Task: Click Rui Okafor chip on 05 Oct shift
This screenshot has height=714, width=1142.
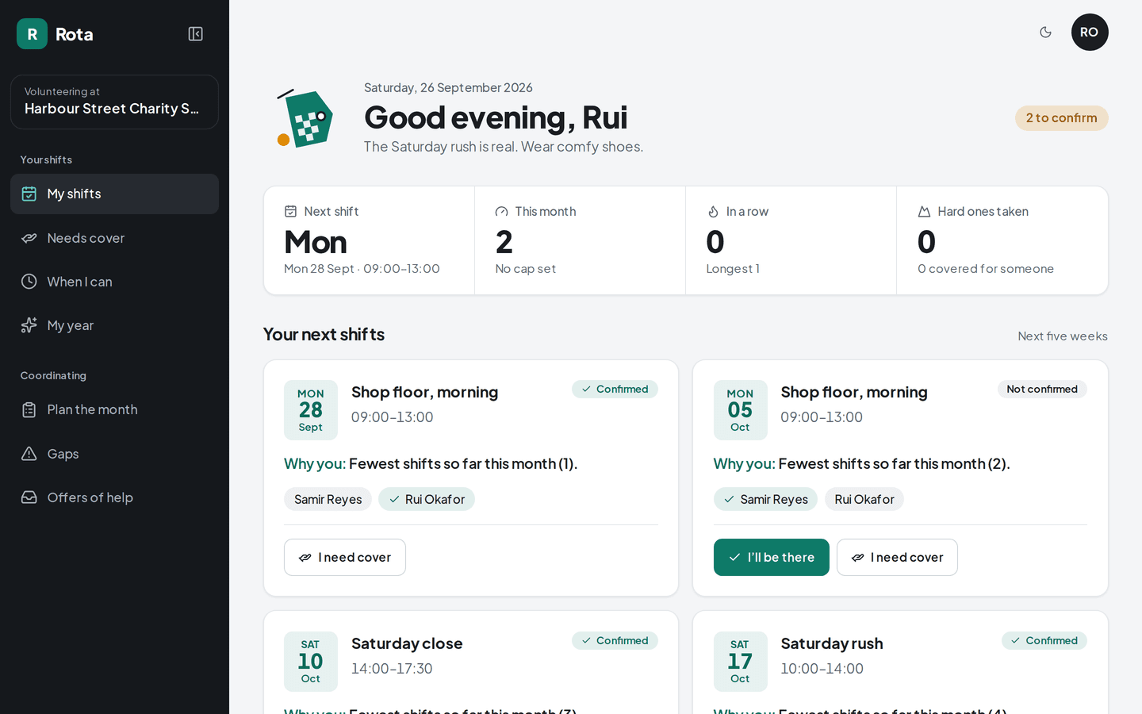Action: [x=864, y=499]
